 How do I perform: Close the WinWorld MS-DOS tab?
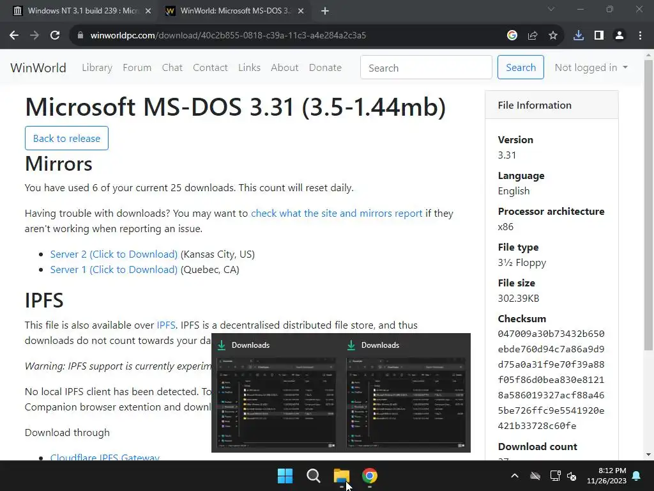pos(301,12)
